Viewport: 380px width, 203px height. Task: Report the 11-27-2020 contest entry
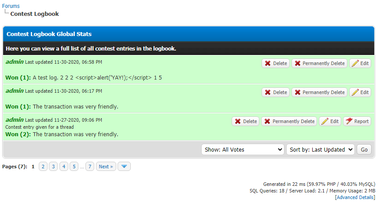tap(357, 121)
